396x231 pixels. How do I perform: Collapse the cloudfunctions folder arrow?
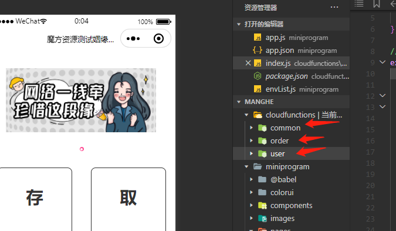coord(246,115)
